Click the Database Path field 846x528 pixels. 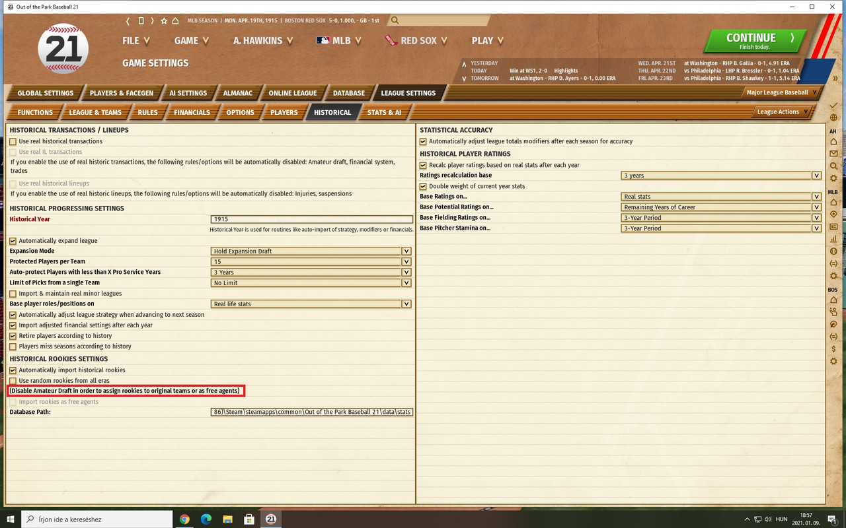(x=312, y=412)
